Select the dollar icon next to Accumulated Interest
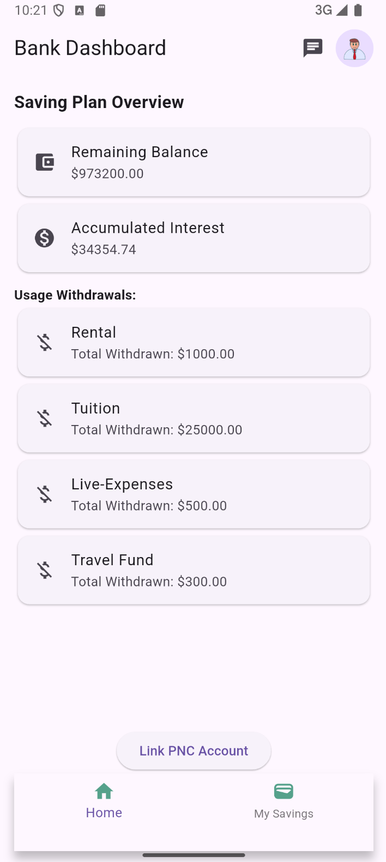 (x=44, y=238)
